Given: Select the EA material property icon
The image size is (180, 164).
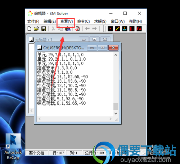Looking at the screenshot, I should pos(139,29).
